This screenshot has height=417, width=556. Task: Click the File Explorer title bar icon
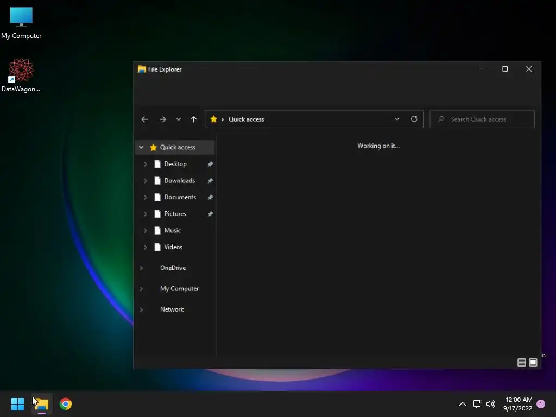pos(142,69)
